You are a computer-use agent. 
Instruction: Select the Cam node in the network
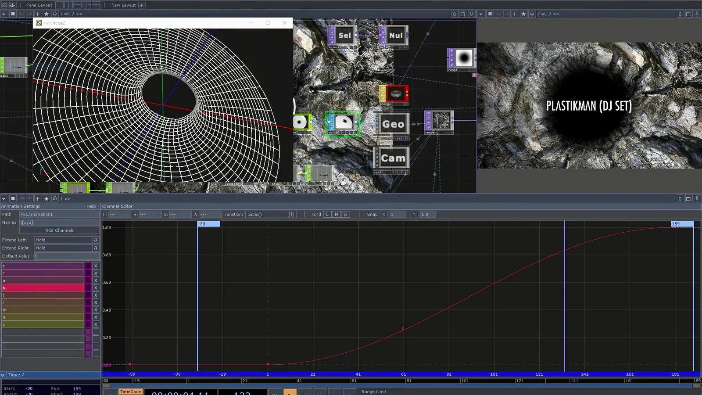(392, 158)
